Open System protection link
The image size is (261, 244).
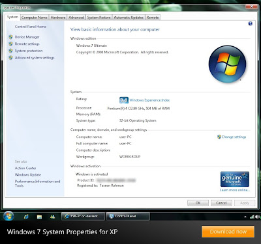[29, 51]
